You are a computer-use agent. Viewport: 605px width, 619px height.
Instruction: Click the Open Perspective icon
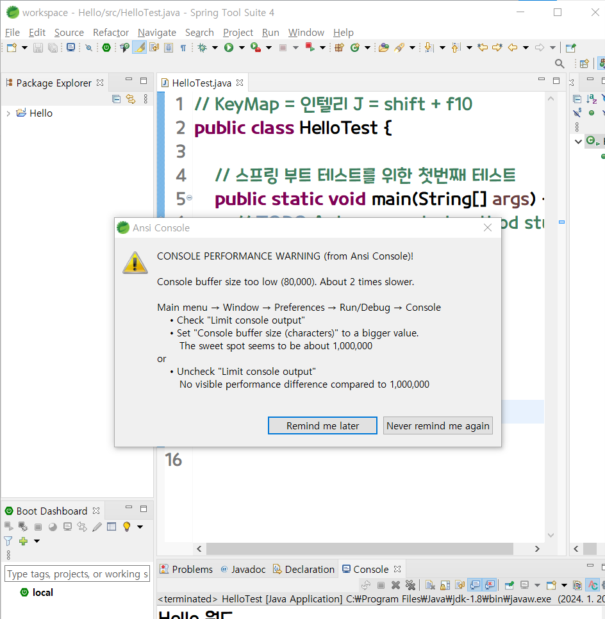click(584, 63)
